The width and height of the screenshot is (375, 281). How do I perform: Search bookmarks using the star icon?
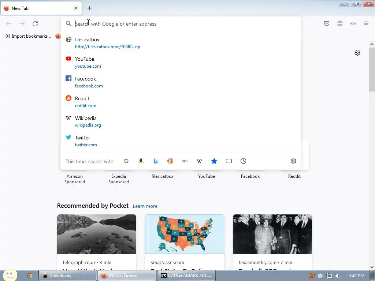[214, 161]
